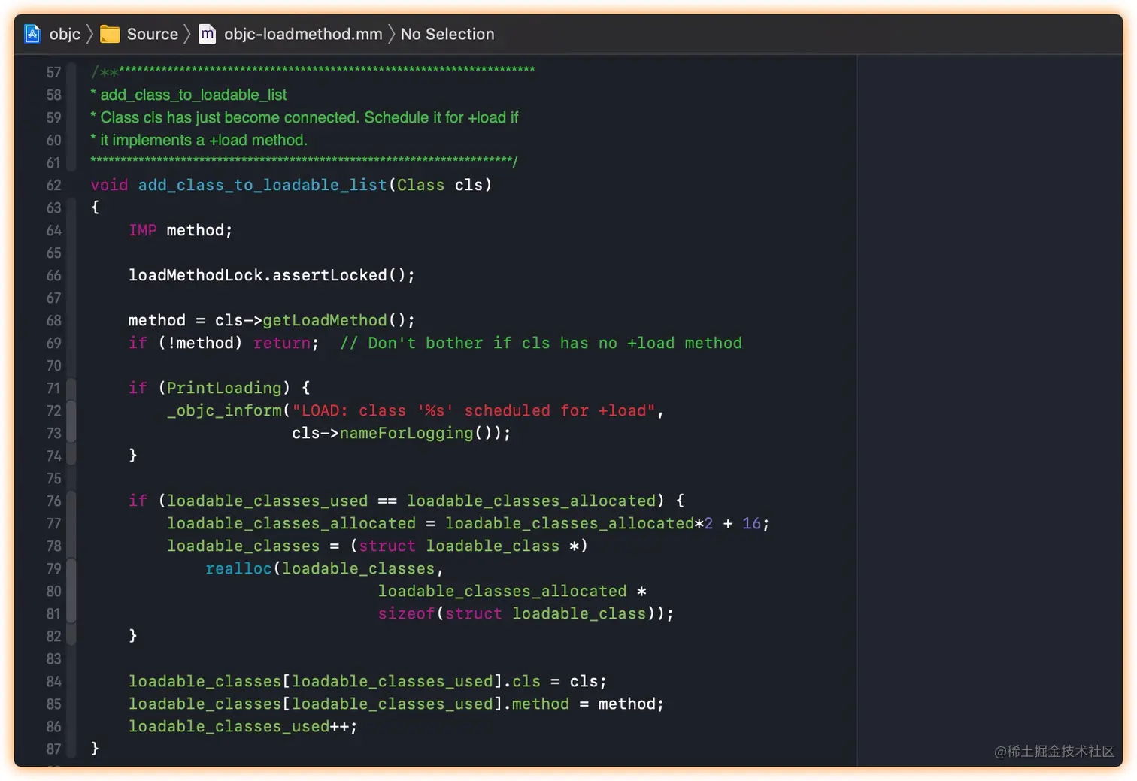Click the "IMP" type on line 64
The image size is (1137, 781).
(x=143, y=230)
